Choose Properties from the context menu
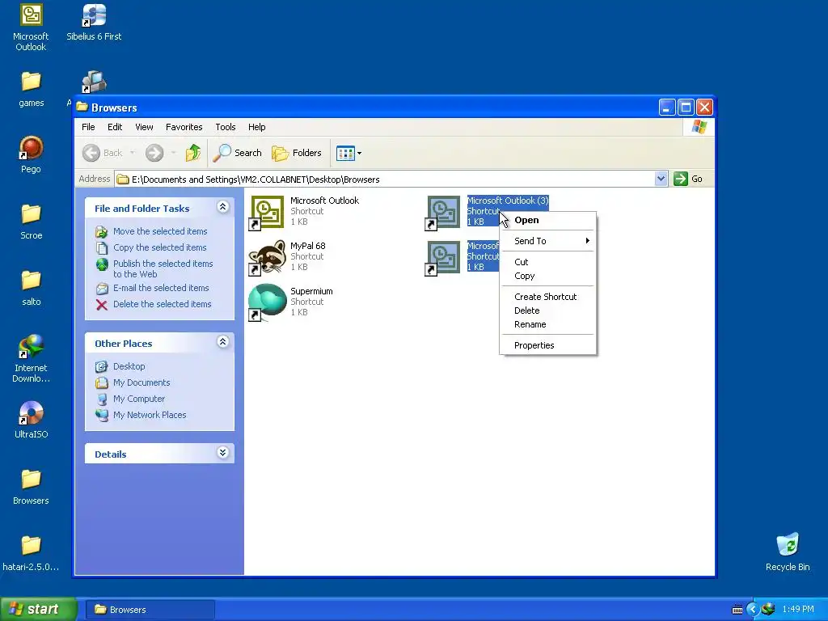The width and height of the screenshot is (828, 621). coord(547,345)
